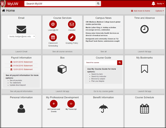Click the Search MyUW field
The image size is (166, 128).
pos(60,4)
